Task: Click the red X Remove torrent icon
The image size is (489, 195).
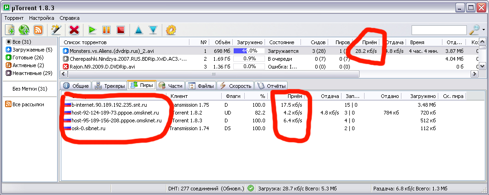Action: click(x=74, y=30)
